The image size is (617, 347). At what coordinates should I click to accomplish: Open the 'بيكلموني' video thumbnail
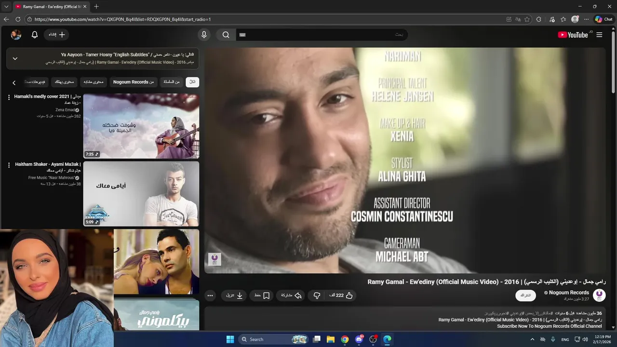pyautogui.click(x=156, y=315)
